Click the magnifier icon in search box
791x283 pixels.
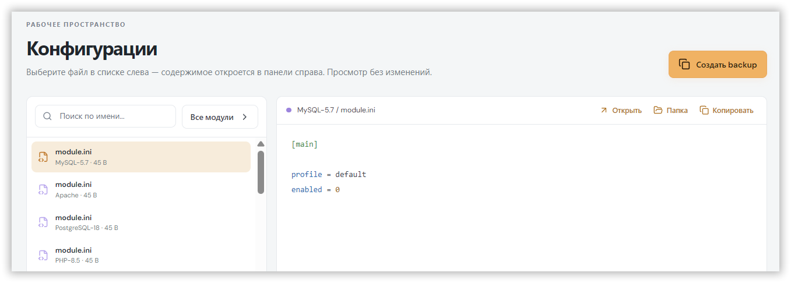click(x=48, y=116)
